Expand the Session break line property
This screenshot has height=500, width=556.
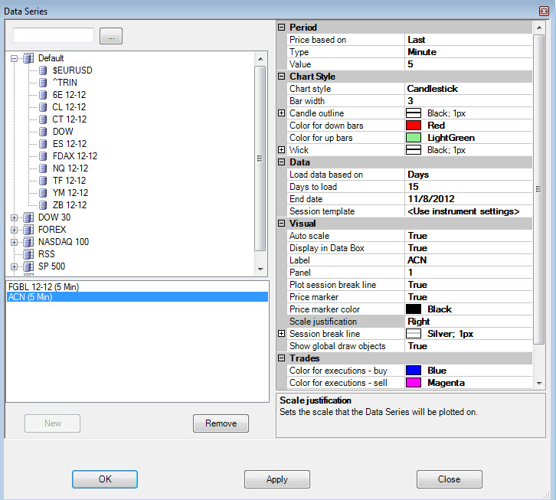(282, 334)
